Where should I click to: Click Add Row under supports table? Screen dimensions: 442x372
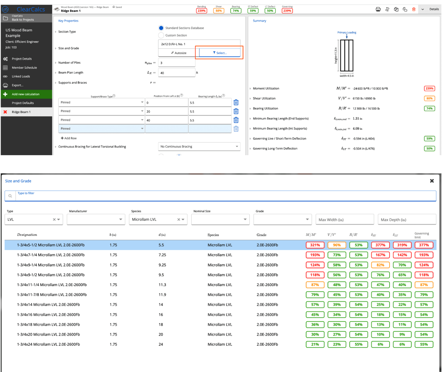click(69, 138)
